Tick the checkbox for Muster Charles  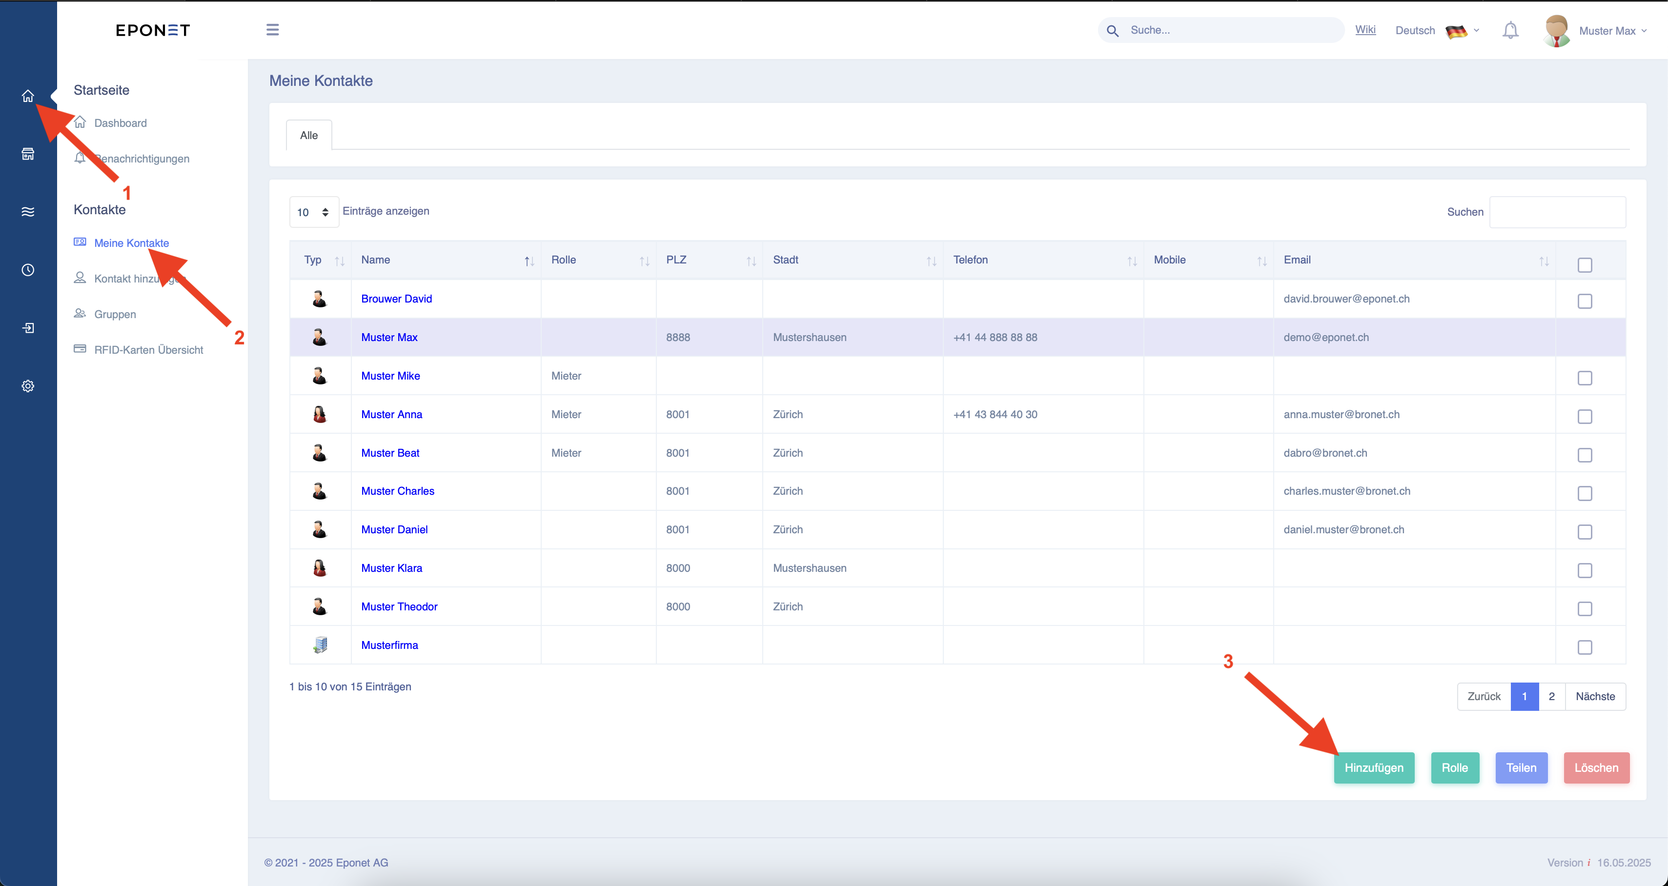pyautogui.click(x=1585, y=494)
